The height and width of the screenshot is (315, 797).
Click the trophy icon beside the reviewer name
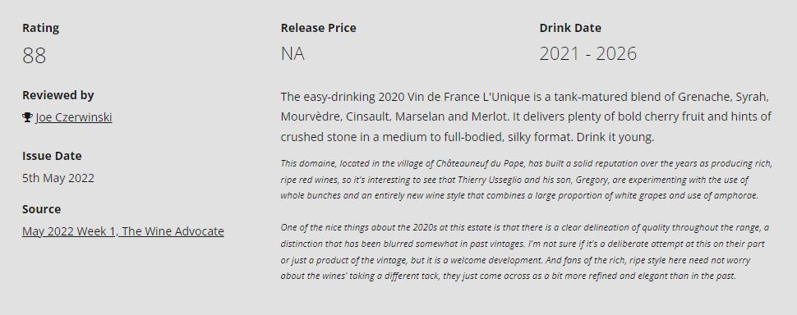(x=27, y=117)
